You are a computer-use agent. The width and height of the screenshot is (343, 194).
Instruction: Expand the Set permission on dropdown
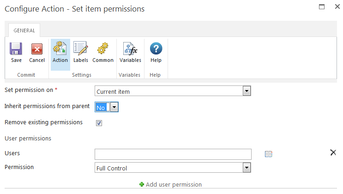[247, 91]
